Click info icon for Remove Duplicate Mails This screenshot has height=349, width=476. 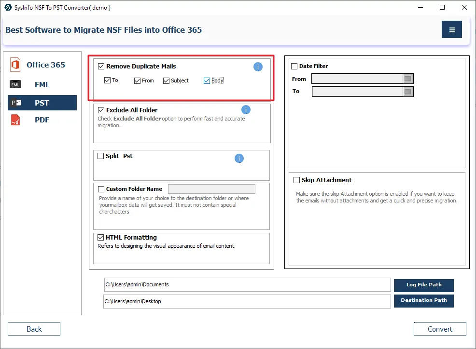click(258, 67)
